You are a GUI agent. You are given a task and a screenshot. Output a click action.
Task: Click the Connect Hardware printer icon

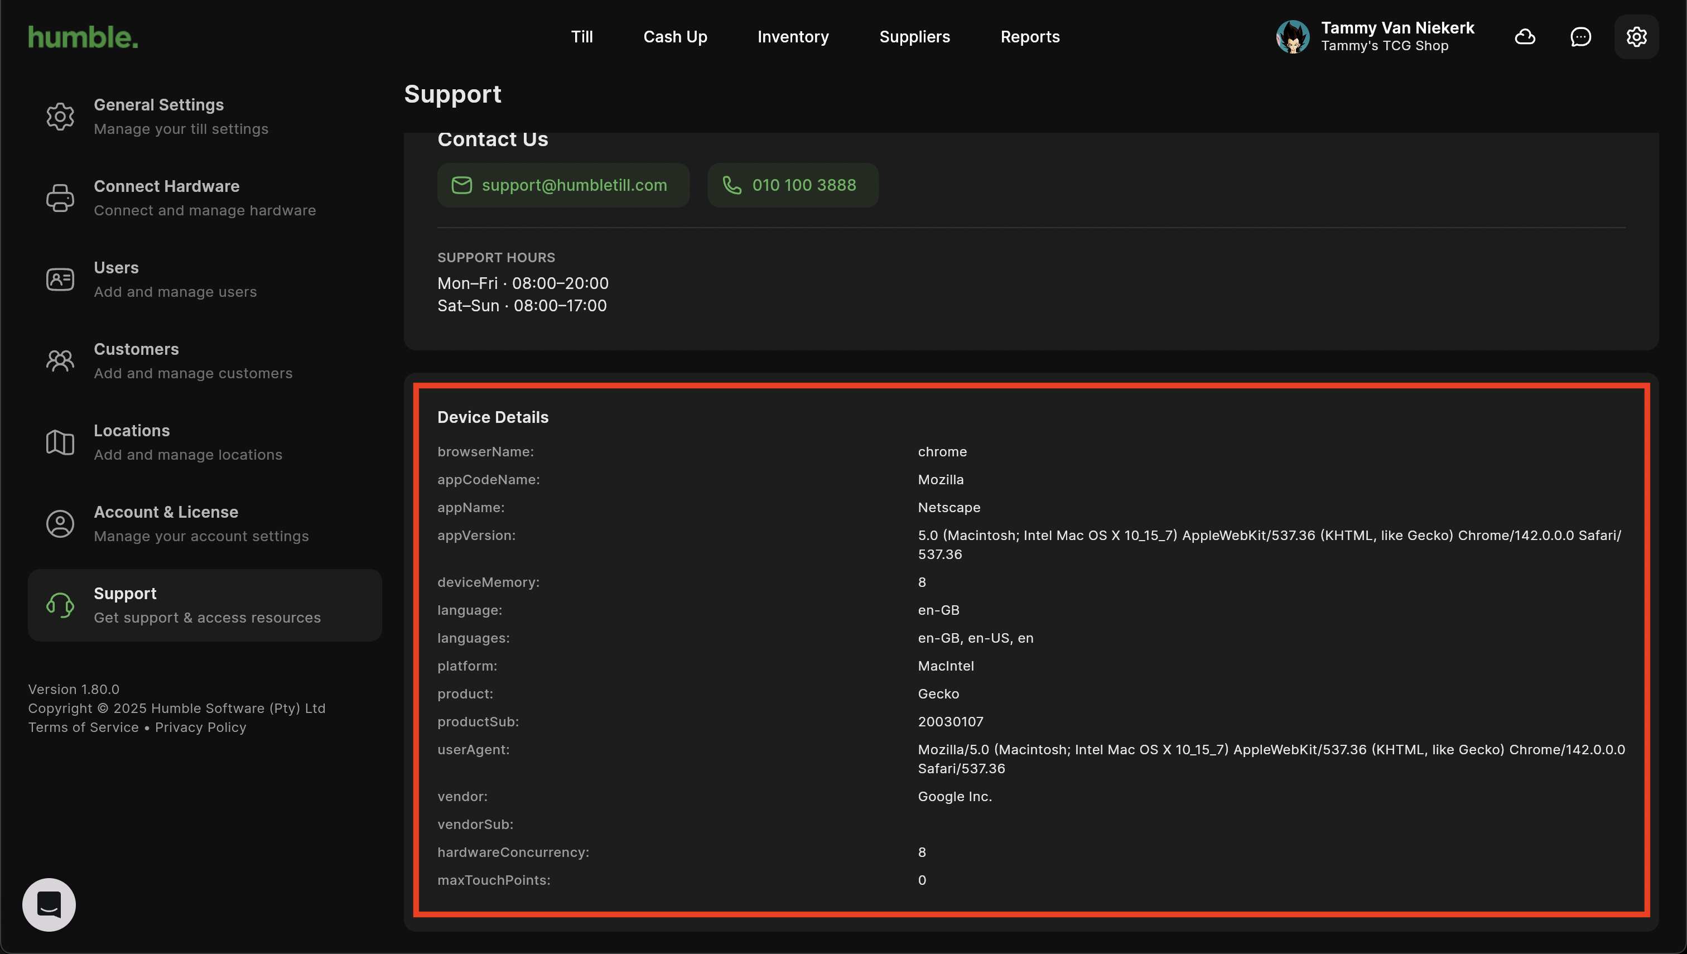(x=60, y=198)
